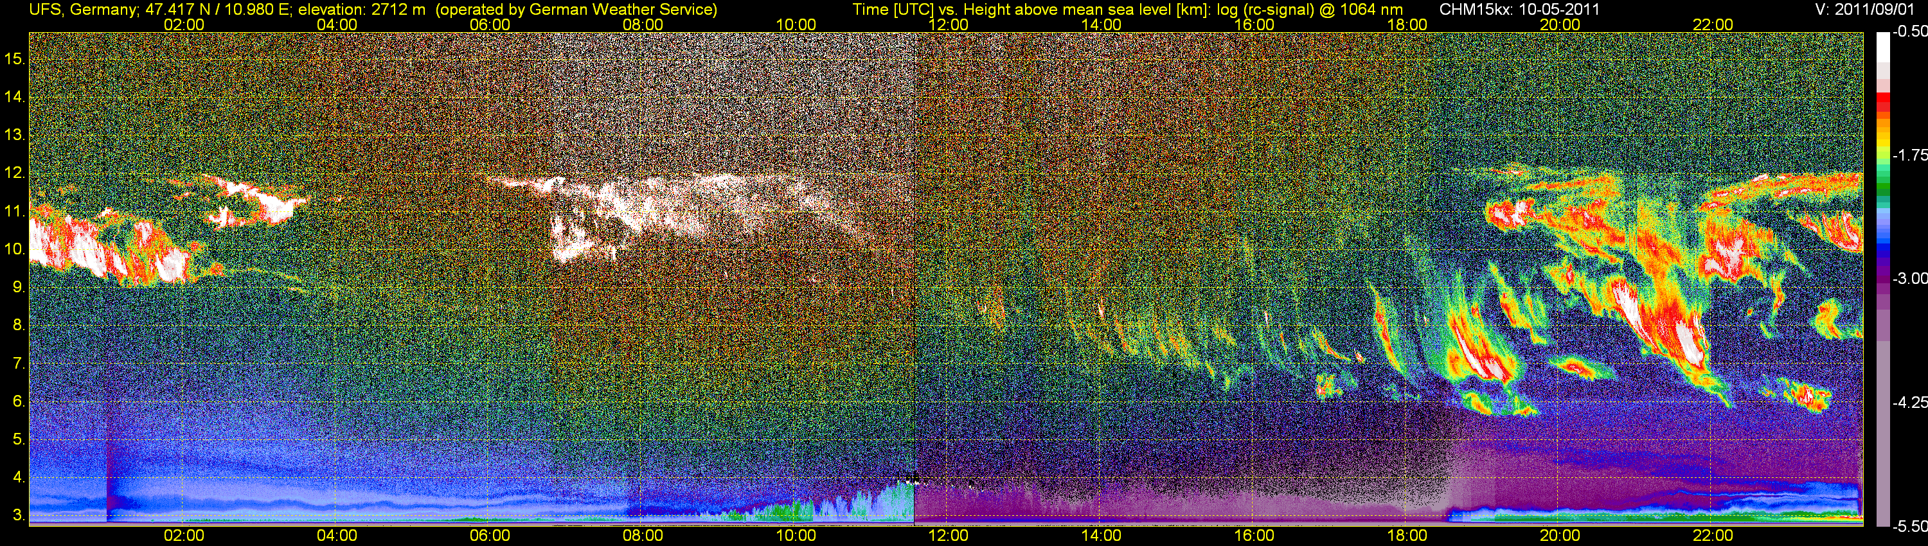Click the 20:00 label on the top time axis
Image resolution: width=1928 pixels, height=546 pixels.
point(1560,24)
